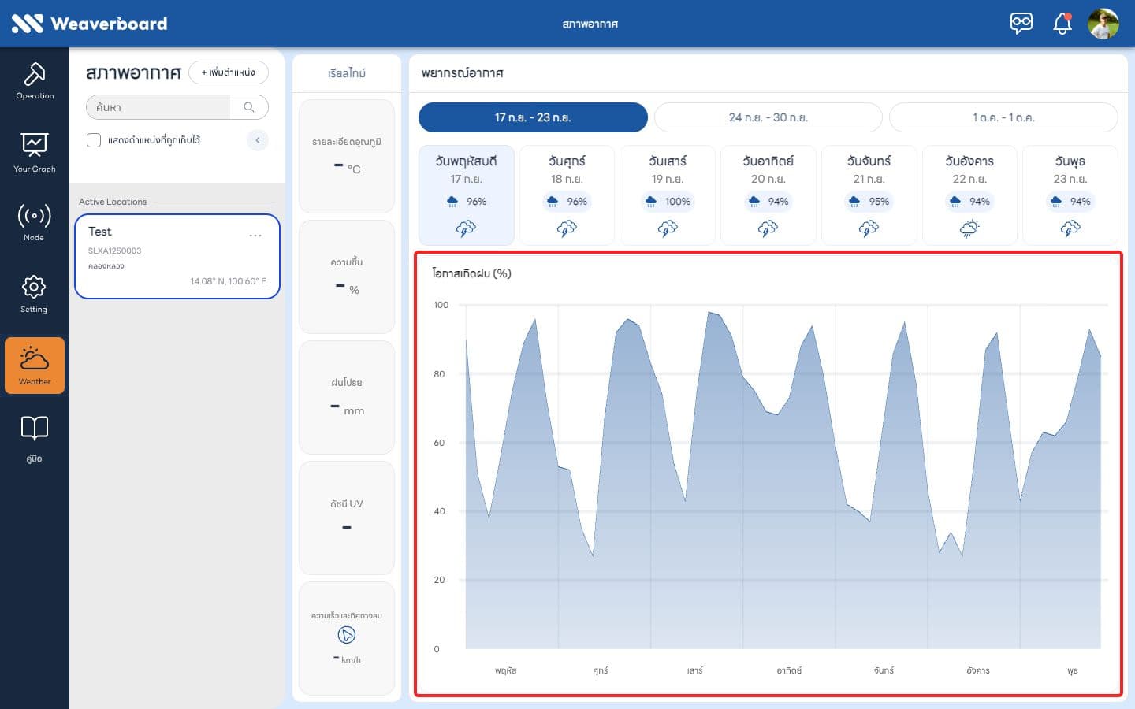The height and width of the screenshot is (709, 1135).
Task: Switch to 24 ก.ย. - 30 ก.ย. week tab
Action: (x=768, y=117)
